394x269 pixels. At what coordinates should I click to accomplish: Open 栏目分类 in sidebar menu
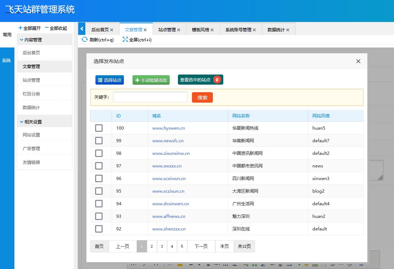[x=44, y=94]
